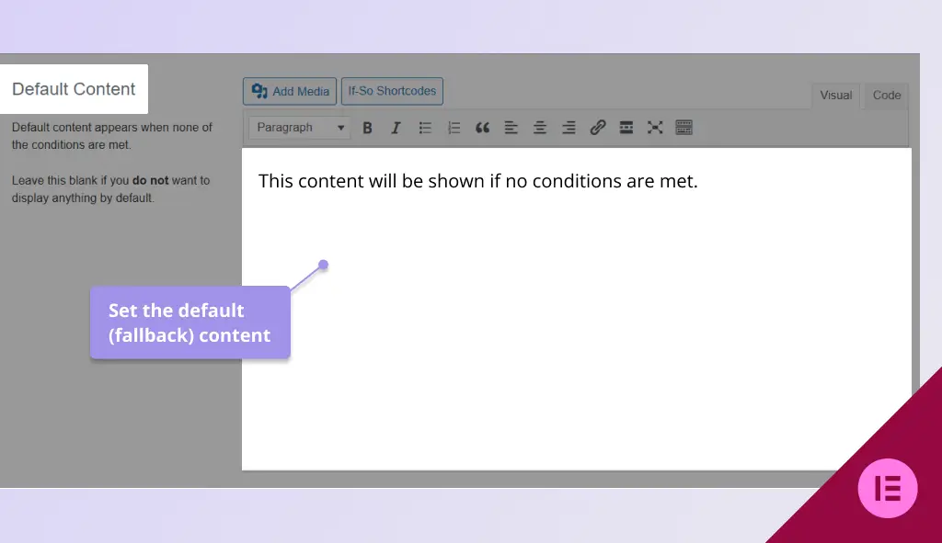Align text to the right
Viewport: 942px width, 543px height.
click(x=569, y=127)
